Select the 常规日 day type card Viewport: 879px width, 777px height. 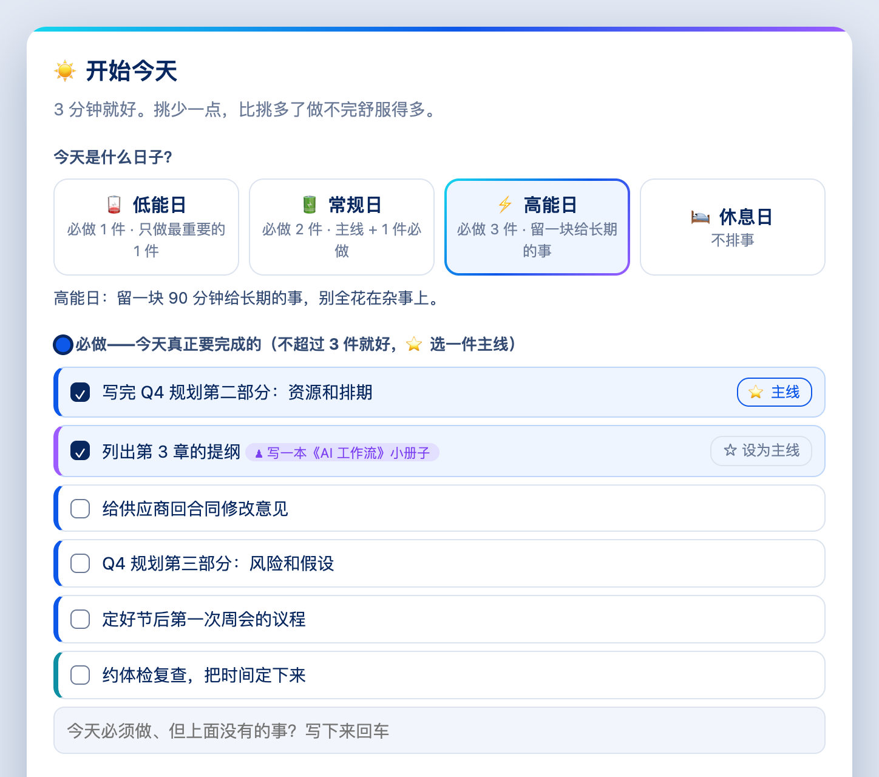tap(342, 227)
